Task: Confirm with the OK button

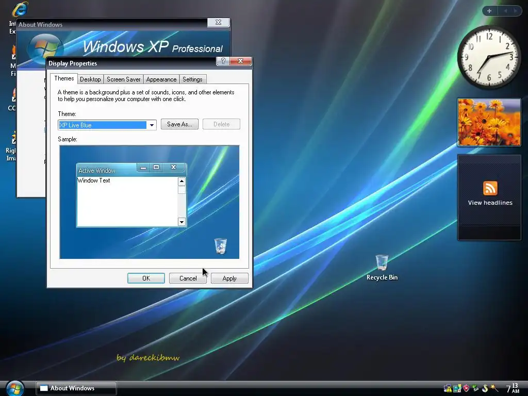Action: click(x=146, y=278)
